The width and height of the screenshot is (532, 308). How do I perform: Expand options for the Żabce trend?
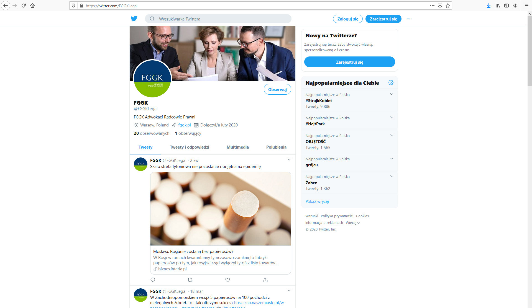(x=392, y=176)
